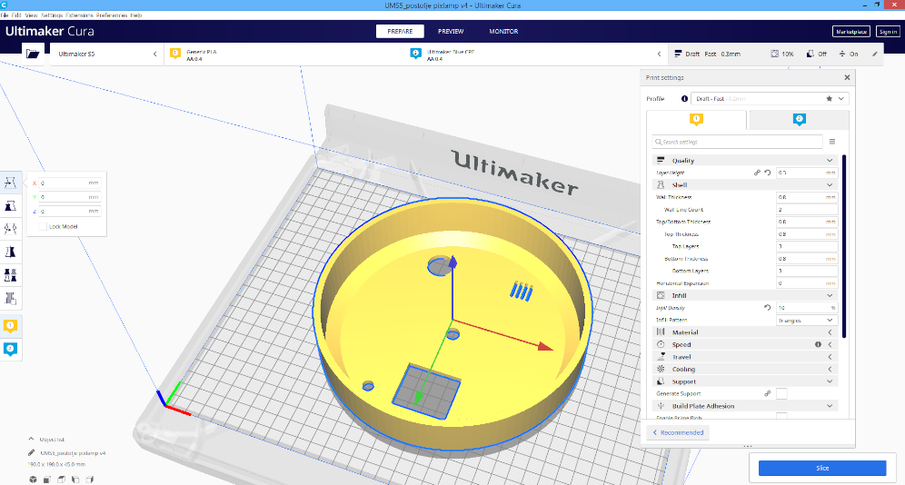Click the star icon in Profile box
Image resolution: width=905 pixels, height=485 pixels.
(829, 99)
